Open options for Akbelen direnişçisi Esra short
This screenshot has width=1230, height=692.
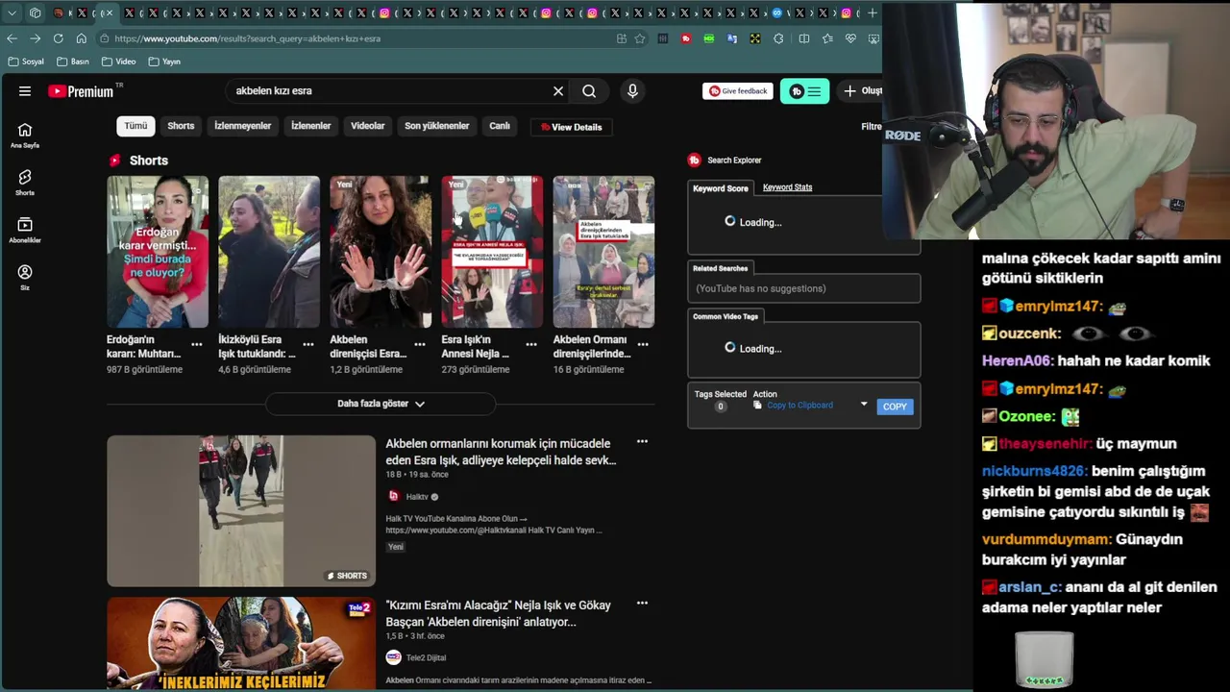coord(420,344)
